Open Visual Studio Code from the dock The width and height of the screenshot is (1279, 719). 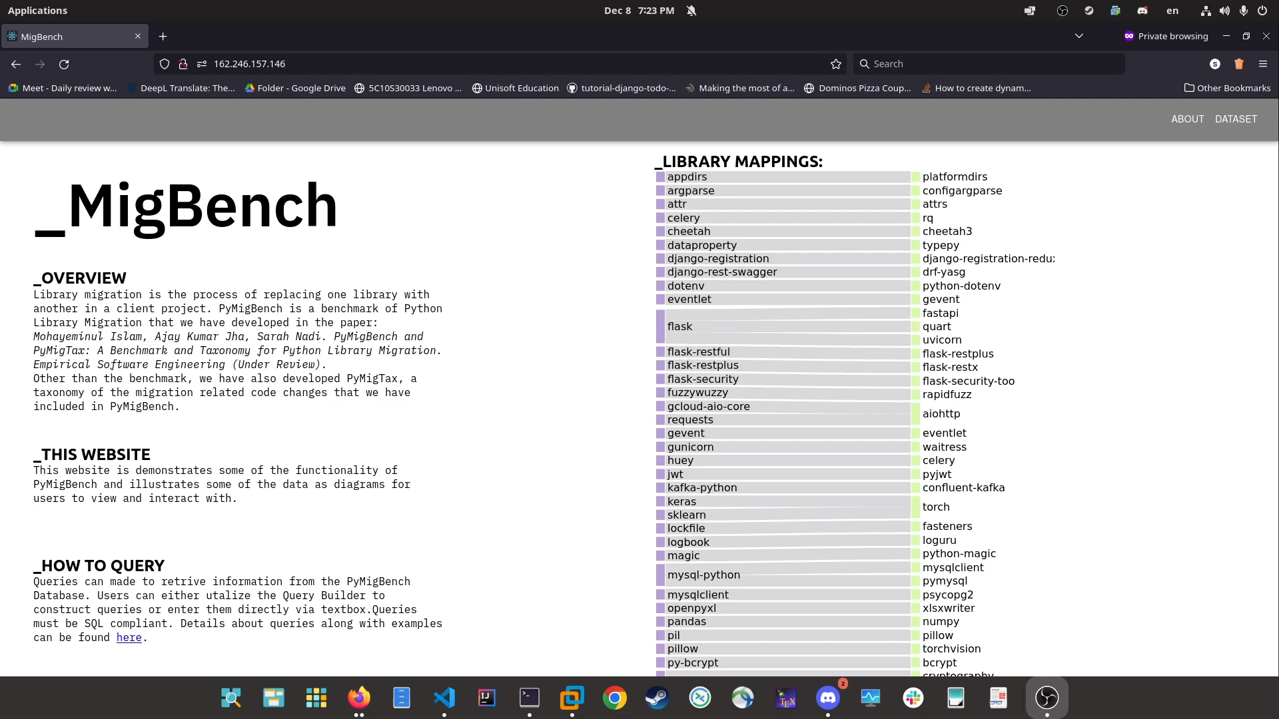(x=444, y=698)
